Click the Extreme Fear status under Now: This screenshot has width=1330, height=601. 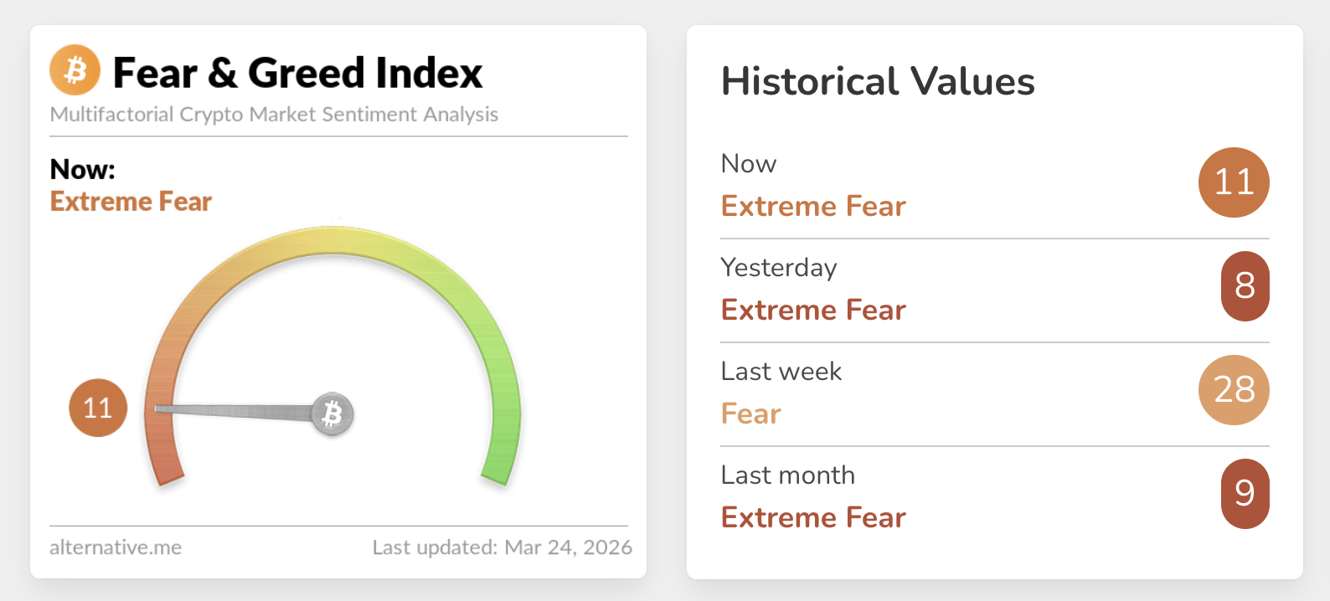pyautogui.click(x=131, y=202)
